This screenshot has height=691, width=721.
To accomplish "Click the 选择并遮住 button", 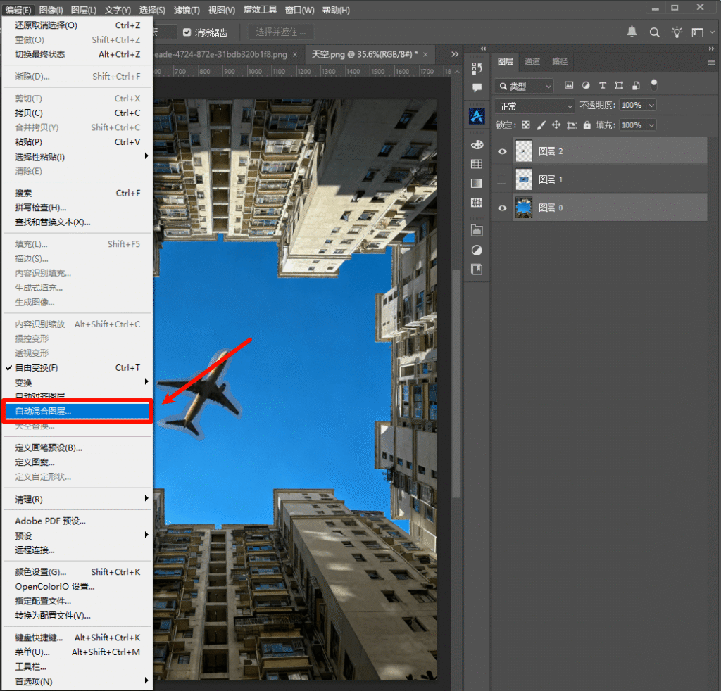I will 280,32.
